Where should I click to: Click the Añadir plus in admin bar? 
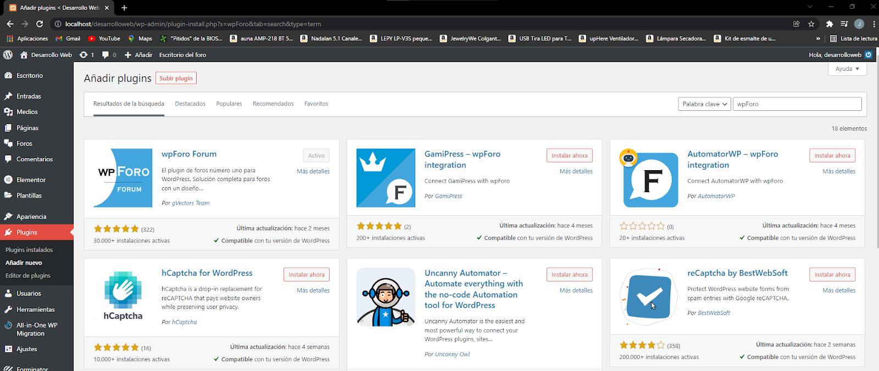coord(138,55)
